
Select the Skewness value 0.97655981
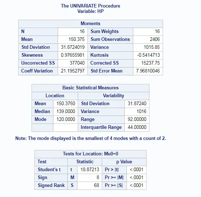click(x=73, y=55)
